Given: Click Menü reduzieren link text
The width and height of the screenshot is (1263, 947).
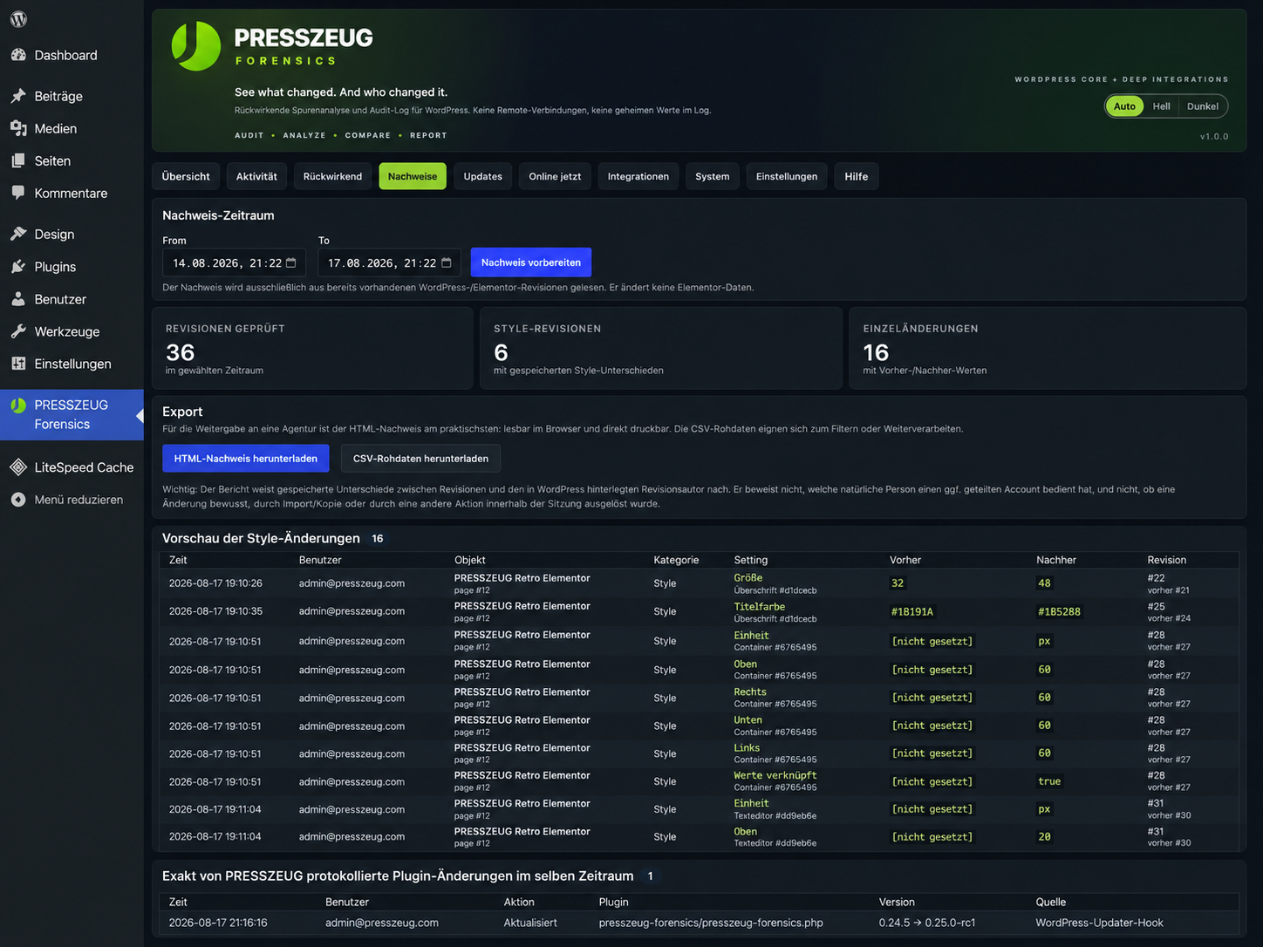Looking at the screenshot, I should [x=79, y=500].
